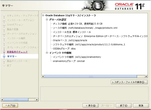Click the サマリー step bullet icon
Image resolution: width=151 pixels, height=110 pixels.
[4, 56]
